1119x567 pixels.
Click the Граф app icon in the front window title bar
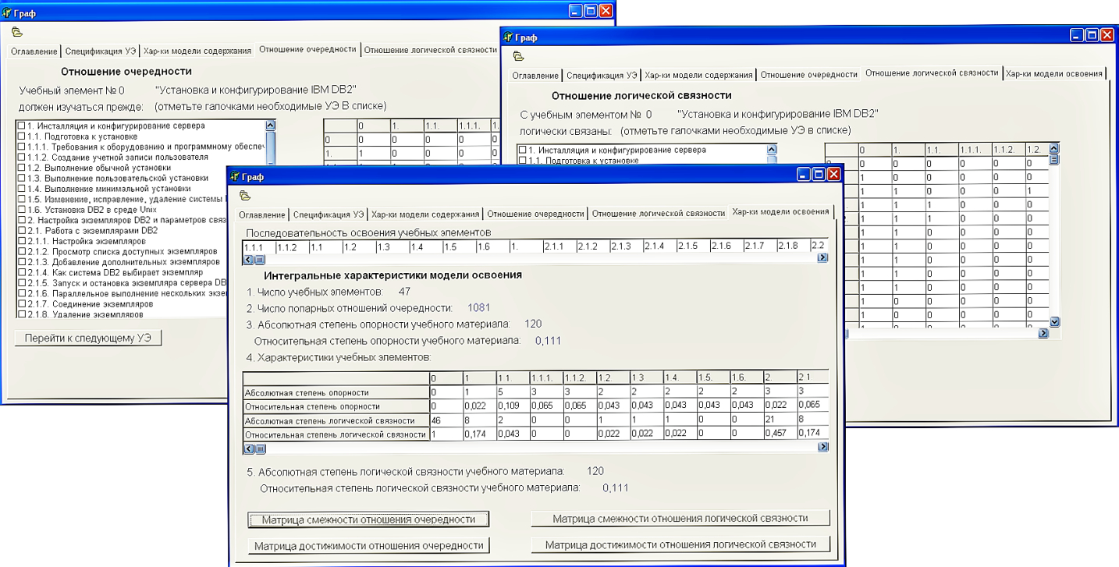(235, 177)
